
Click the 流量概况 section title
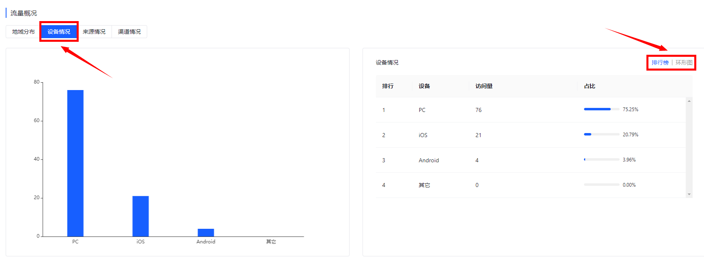point(24,13)
